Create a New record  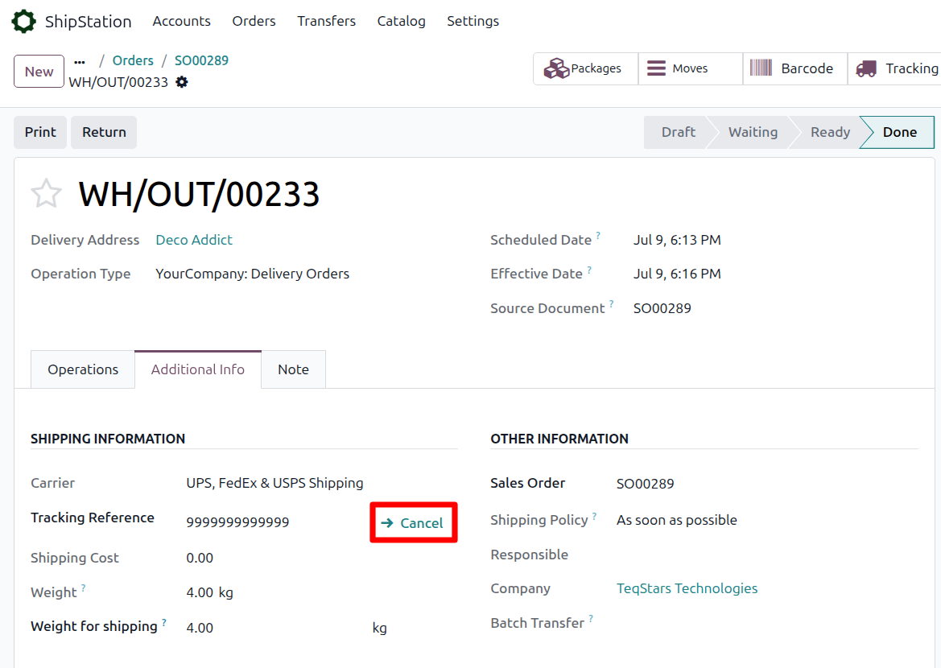point(39,72)
